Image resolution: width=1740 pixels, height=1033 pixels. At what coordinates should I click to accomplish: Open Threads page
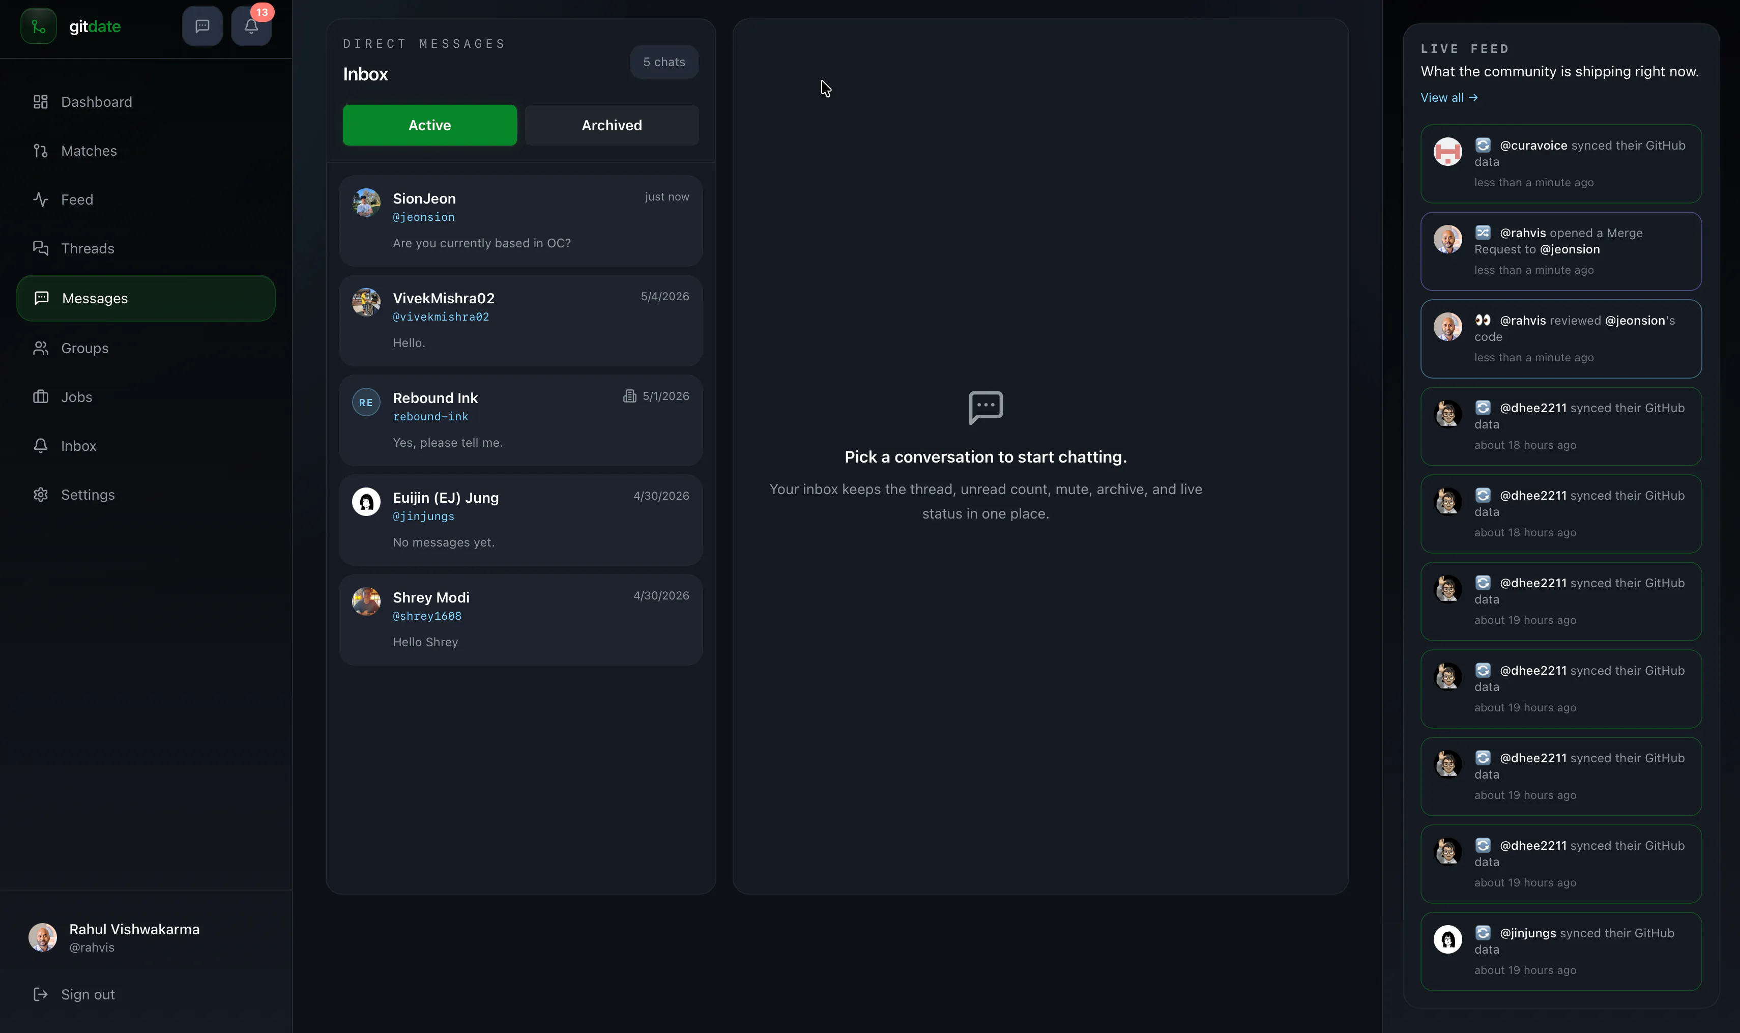tap(146, 248)
